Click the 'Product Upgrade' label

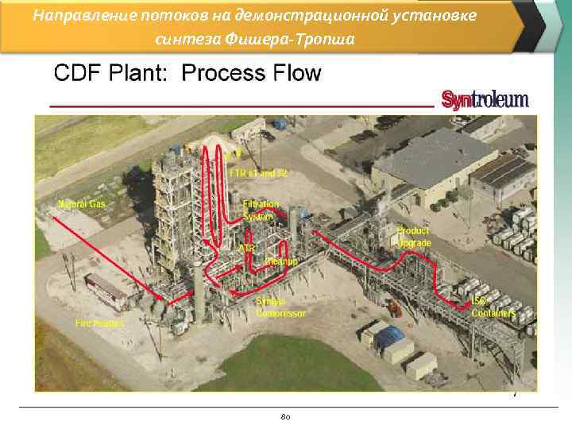click(x=414, y=237)
